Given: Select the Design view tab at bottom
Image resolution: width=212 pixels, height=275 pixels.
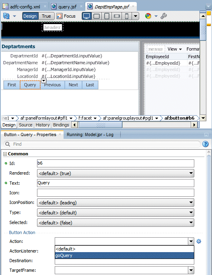Looking at the screenshot, I should pyautogui.click(x=9, y=125).
